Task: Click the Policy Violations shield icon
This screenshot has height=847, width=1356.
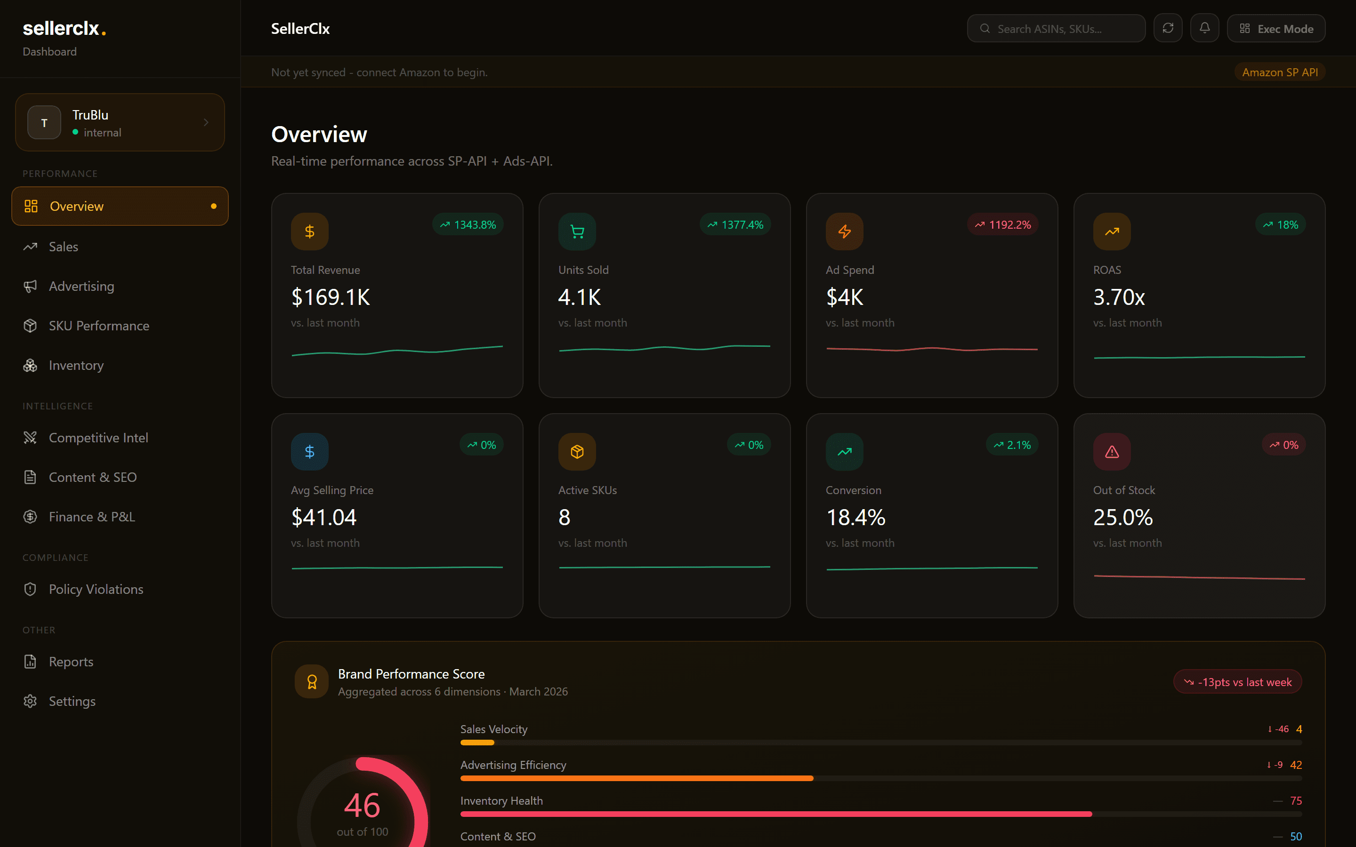Action: tap(30, 589)
